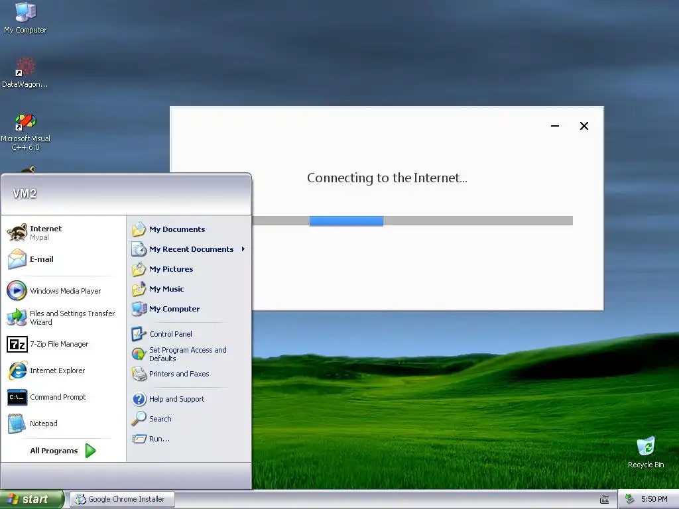Click the Internet Explorer label
679x509 pixels.
57,370
